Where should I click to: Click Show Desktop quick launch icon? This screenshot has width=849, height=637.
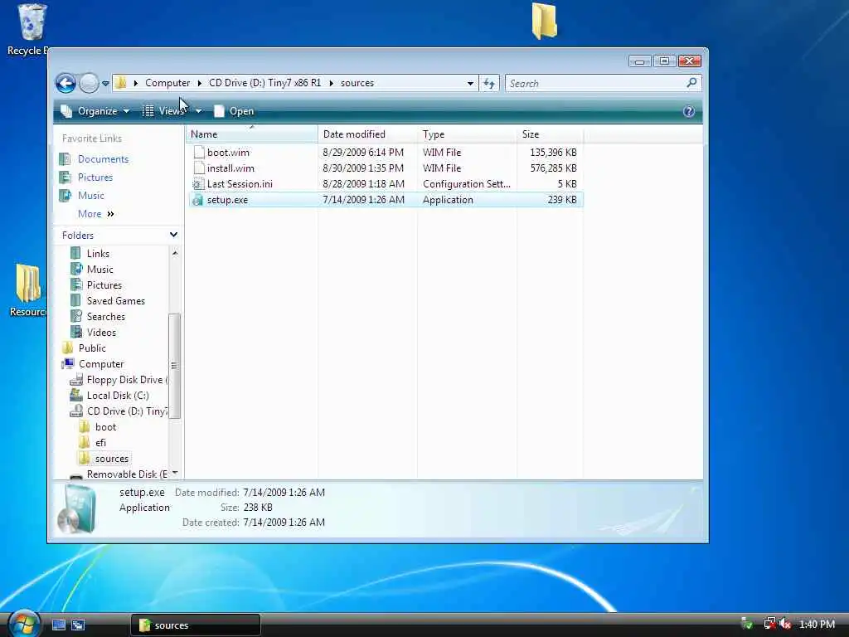pyautogui.click(x=59, y=625)
